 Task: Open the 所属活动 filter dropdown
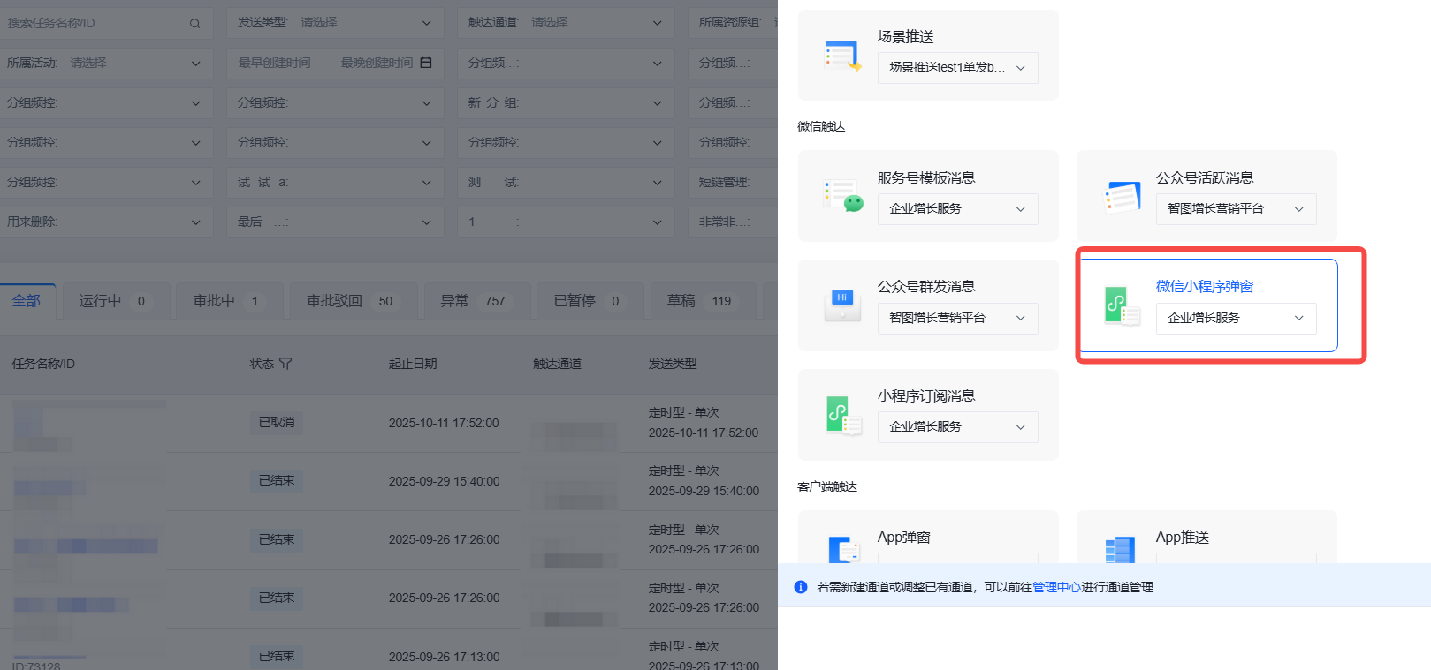[106, 64]
